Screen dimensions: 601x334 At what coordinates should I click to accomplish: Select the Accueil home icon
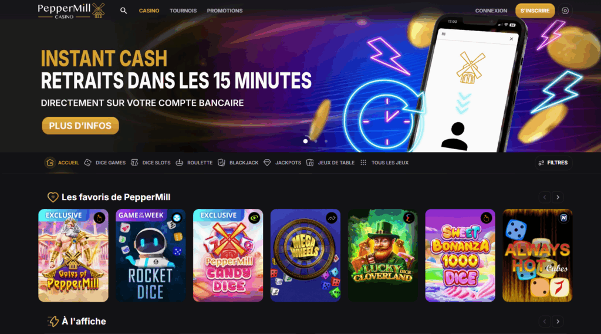(x=50, y=163)
